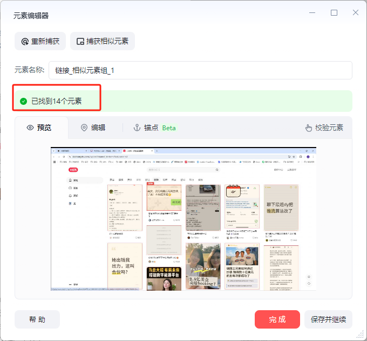Click the green checkmark success icon

[23, 101]
